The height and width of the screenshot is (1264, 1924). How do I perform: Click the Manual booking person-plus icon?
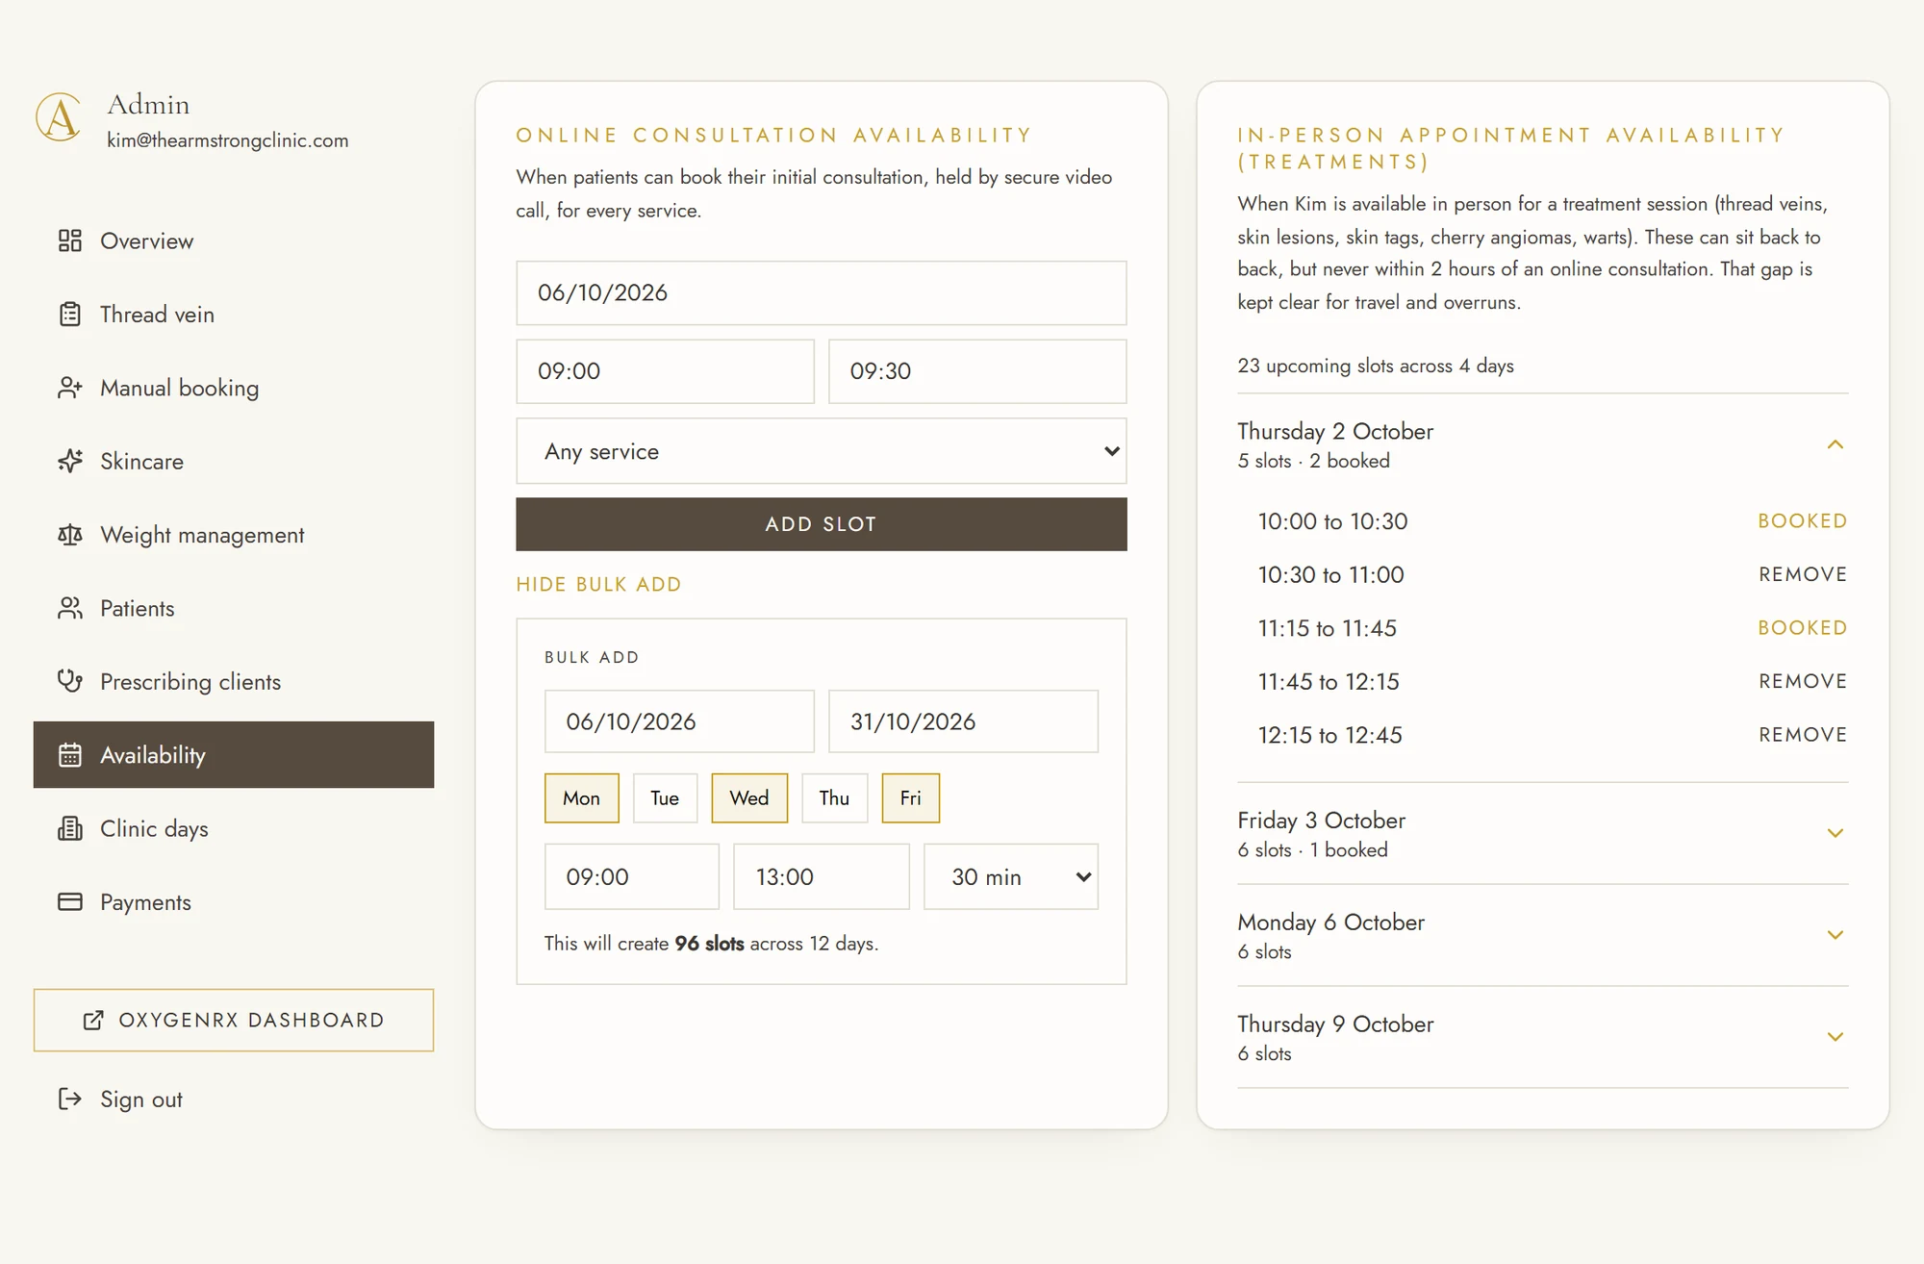point(70,388)
